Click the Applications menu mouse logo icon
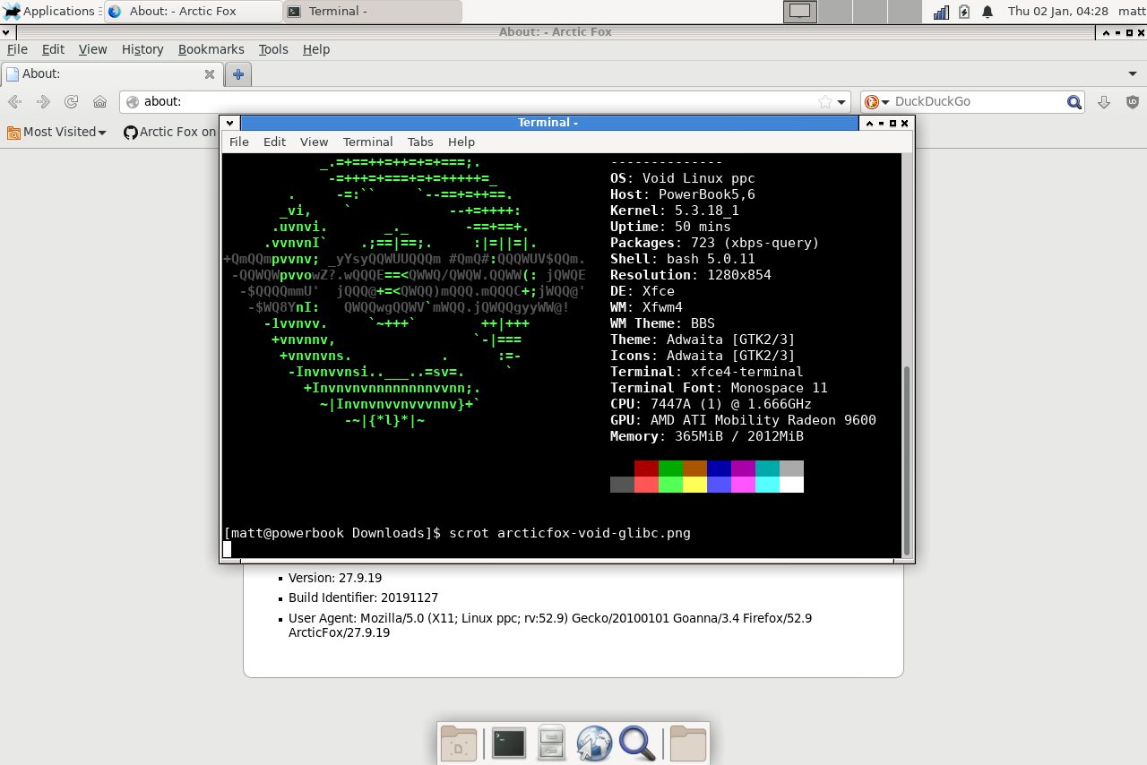 [x=11, y=12]
